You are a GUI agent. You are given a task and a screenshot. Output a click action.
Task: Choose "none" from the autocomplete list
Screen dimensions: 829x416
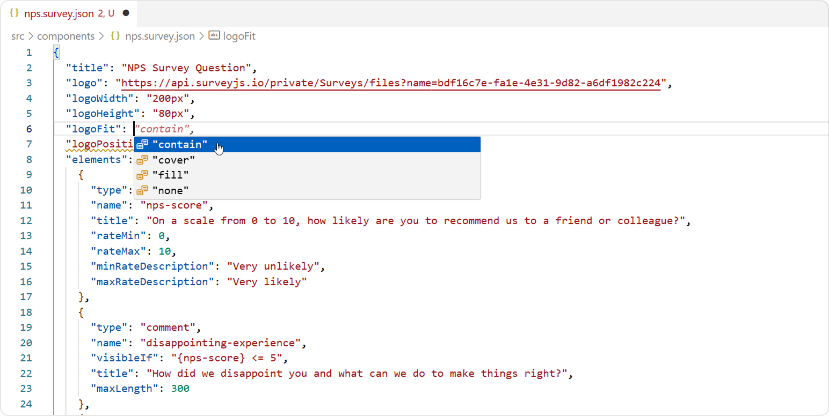tap(171, 190)
